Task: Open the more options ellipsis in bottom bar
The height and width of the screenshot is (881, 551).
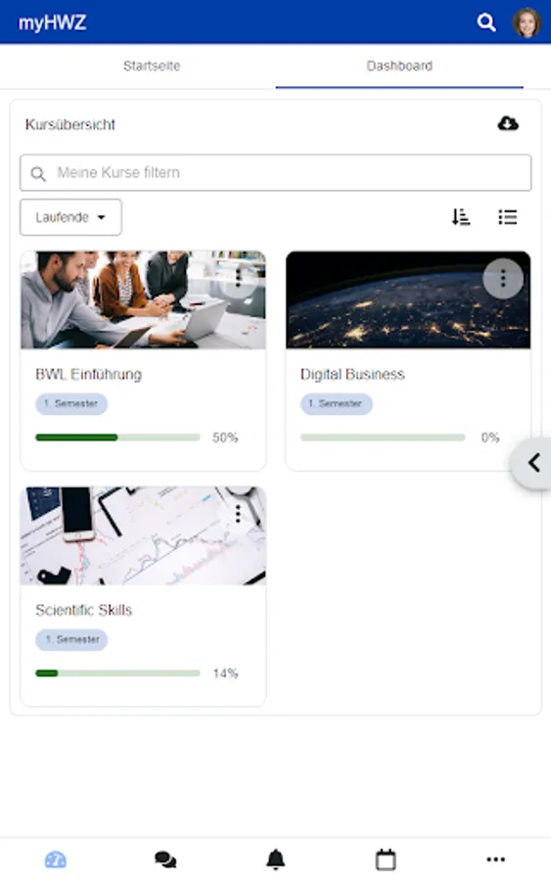Action: [x=495, y=859]
